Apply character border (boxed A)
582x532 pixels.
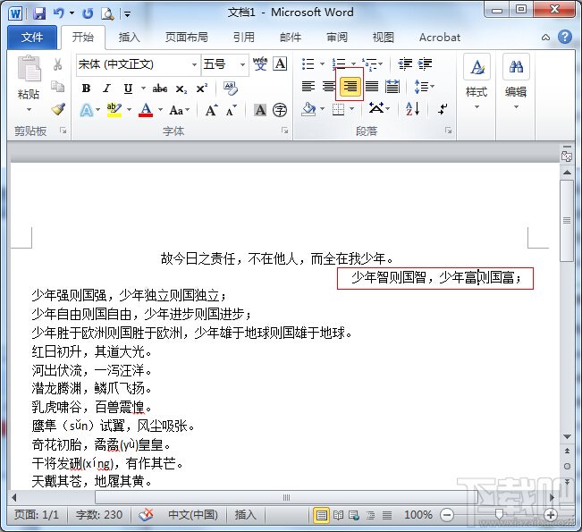pos(280,63)
